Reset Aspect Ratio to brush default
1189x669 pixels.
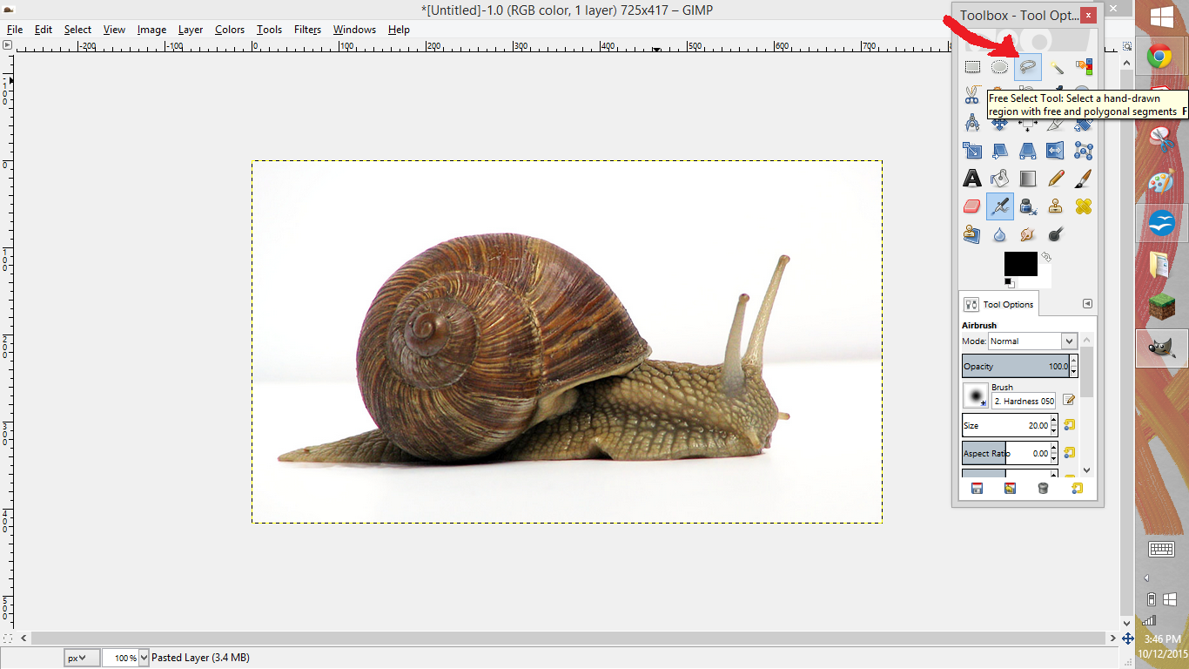click(1069, 453)
